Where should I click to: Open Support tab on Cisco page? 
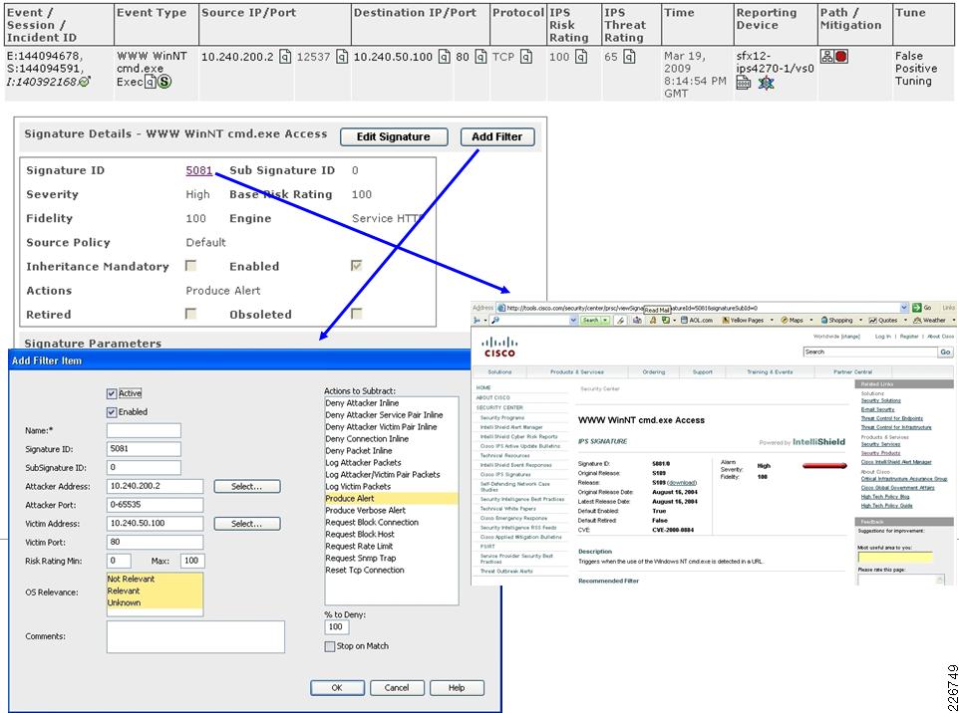702,371
